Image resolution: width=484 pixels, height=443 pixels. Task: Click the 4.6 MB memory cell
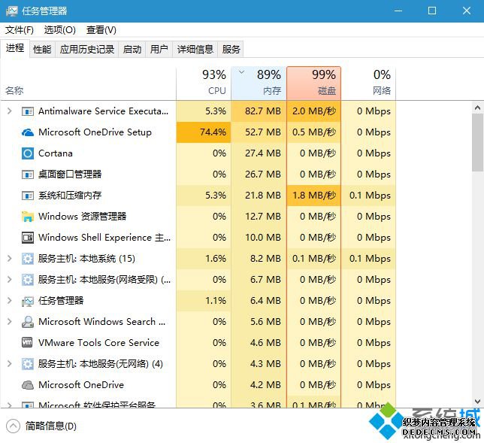click(259, 343)
